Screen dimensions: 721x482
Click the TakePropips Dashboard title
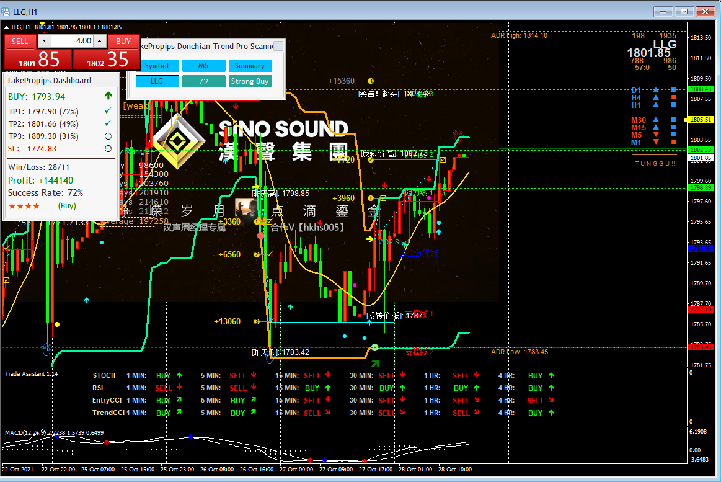[x=49, y=81]
